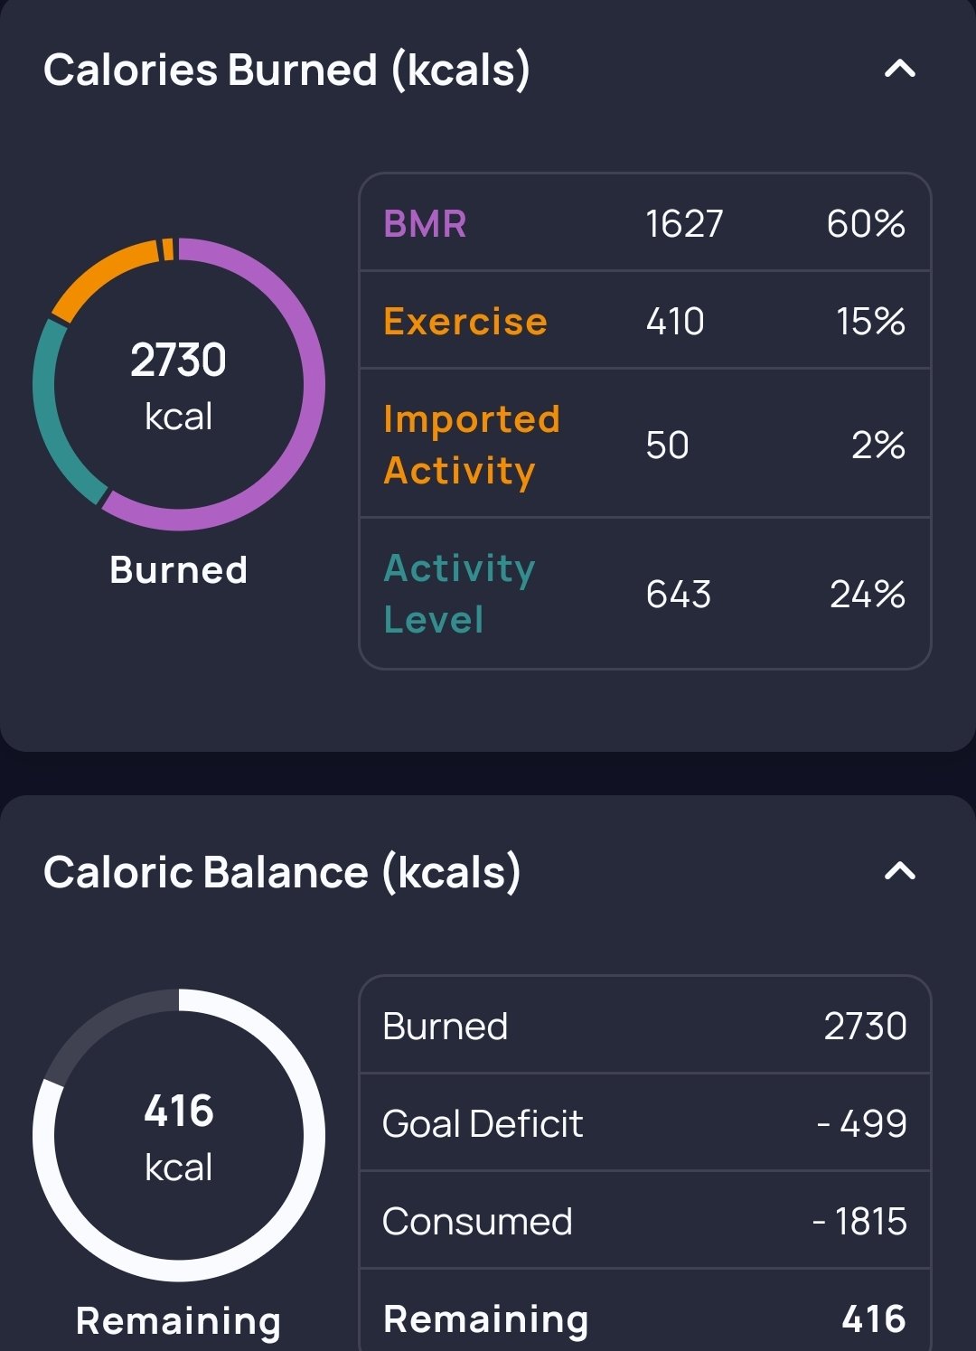Select the Burned 2730 balance row
Screen dimensions: 976x1351
pos(645,1026)
